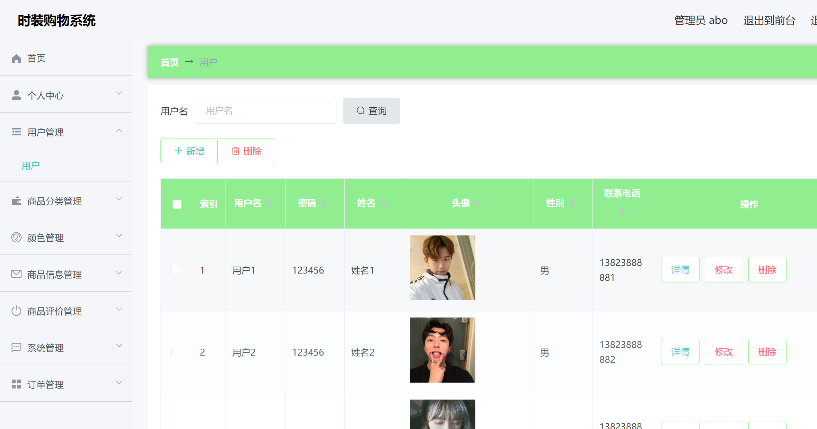817x429 pixels.
Task: Click the 新增 button to add a user
Action: click(189, 151)
